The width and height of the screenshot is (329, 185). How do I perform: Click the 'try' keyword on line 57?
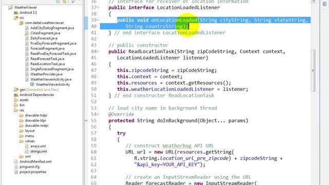click(x=121, y=133)
